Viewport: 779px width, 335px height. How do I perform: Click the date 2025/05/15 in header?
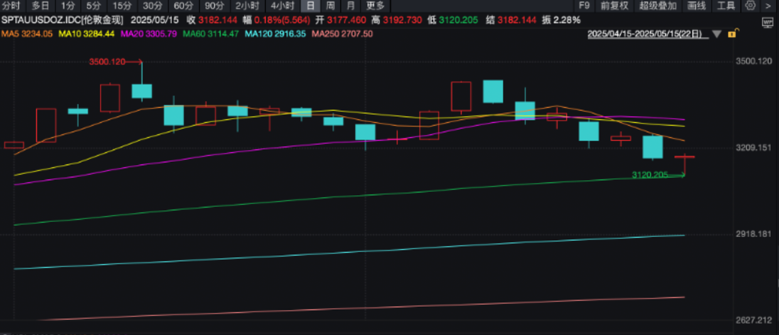[154, 20]
